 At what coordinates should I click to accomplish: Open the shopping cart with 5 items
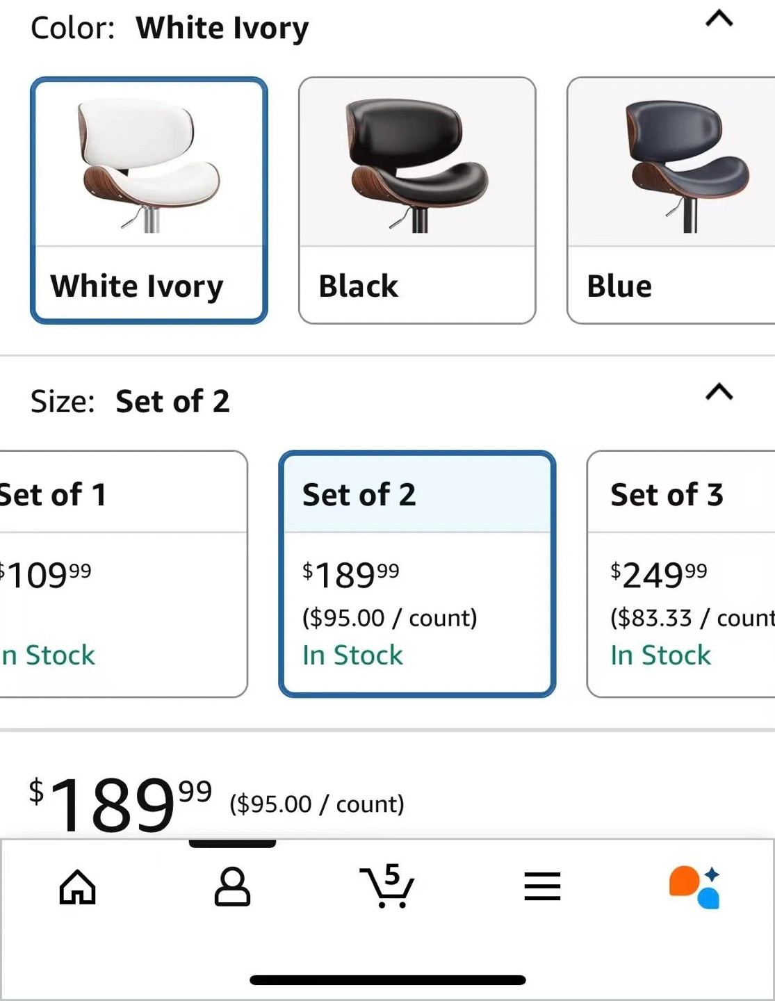coord(386,886)
